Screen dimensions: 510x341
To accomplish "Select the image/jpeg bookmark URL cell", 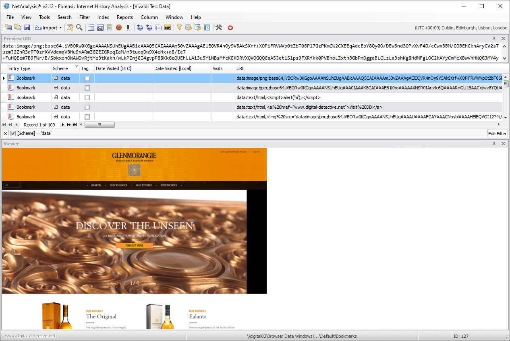I will pos(369,88).
